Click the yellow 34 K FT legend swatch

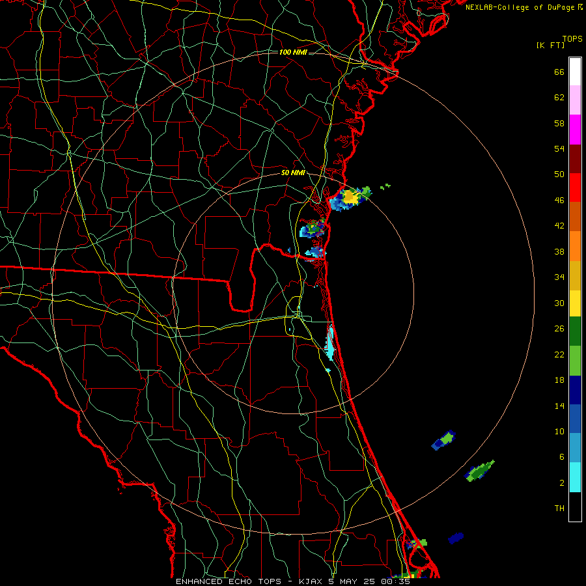point(575,303)
